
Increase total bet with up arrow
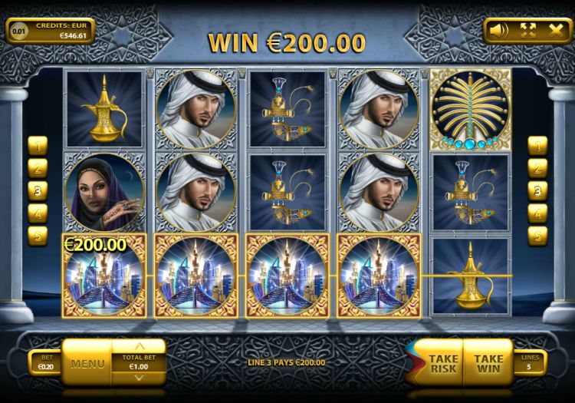(x=139, y=346)
